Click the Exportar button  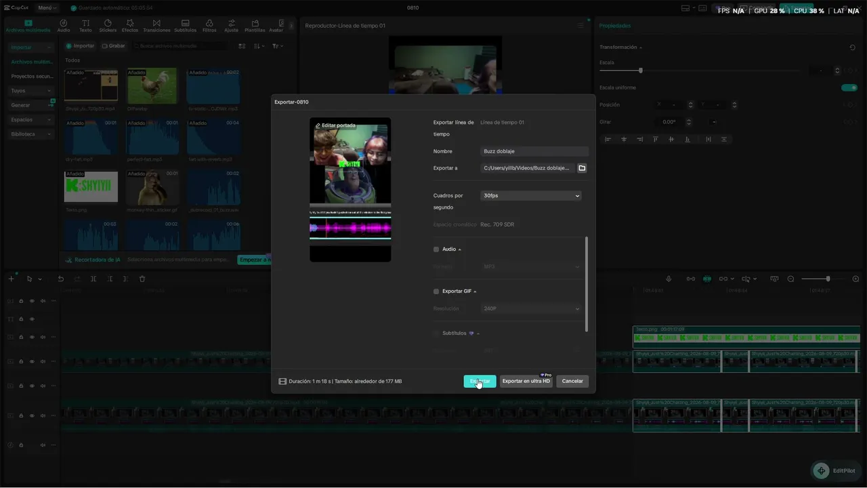pos(480,382)
